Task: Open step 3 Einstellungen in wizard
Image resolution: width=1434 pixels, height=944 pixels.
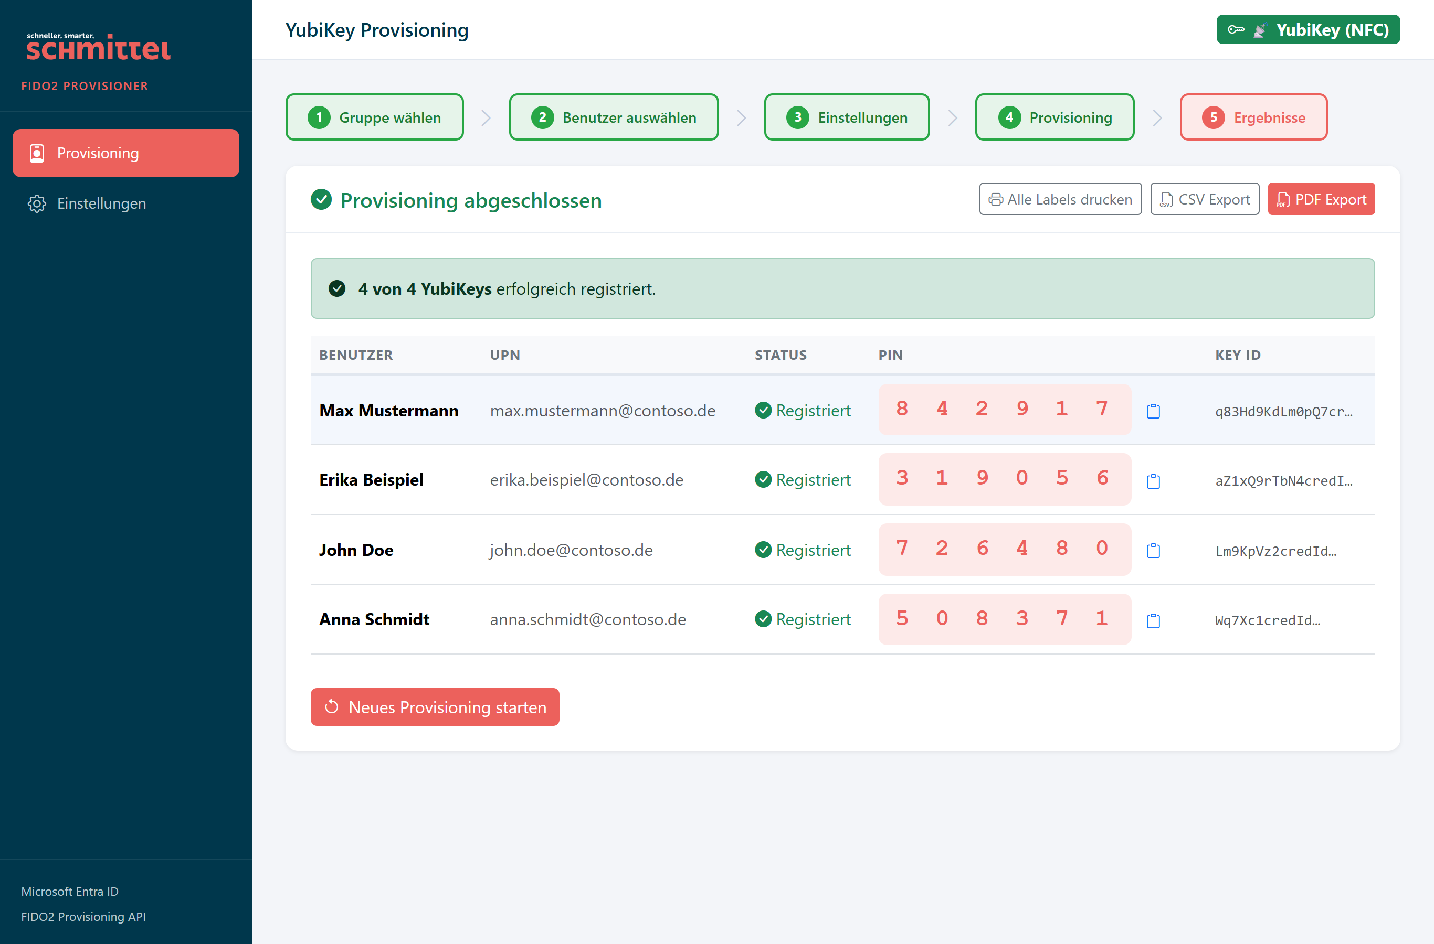Action: (x=847, y=117)
